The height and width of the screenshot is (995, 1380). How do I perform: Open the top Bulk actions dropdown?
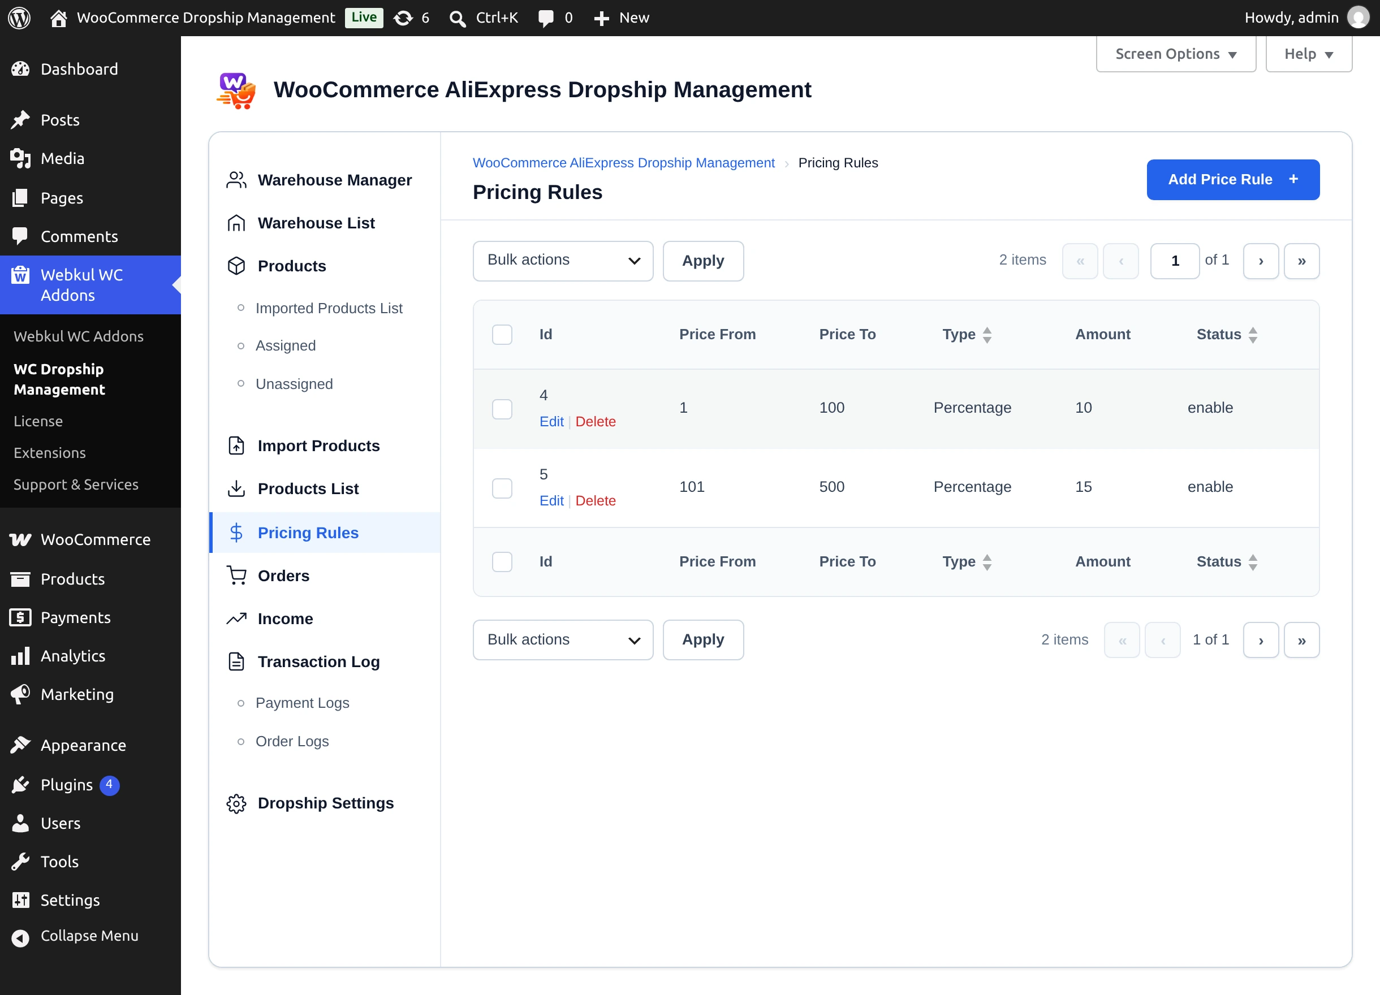tap(563, 261)
